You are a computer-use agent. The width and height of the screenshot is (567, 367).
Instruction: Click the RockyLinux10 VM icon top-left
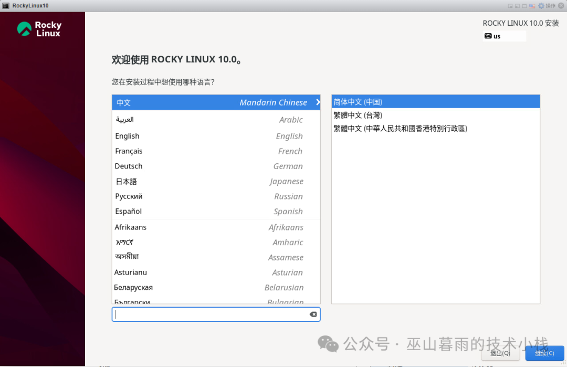(x=5, y=5)
